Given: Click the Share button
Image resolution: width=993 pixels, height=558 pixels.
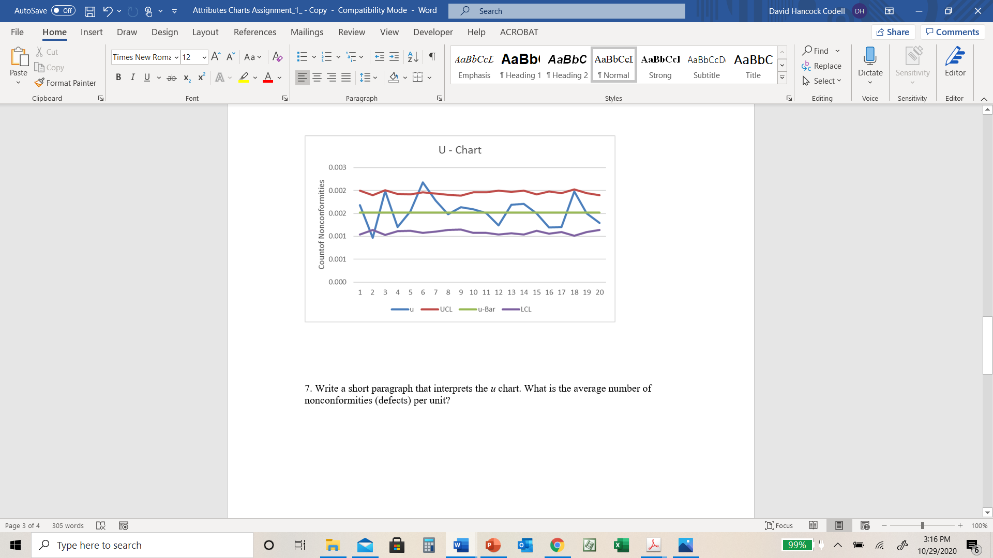Looking at the screenshot, I should (893, 32).
